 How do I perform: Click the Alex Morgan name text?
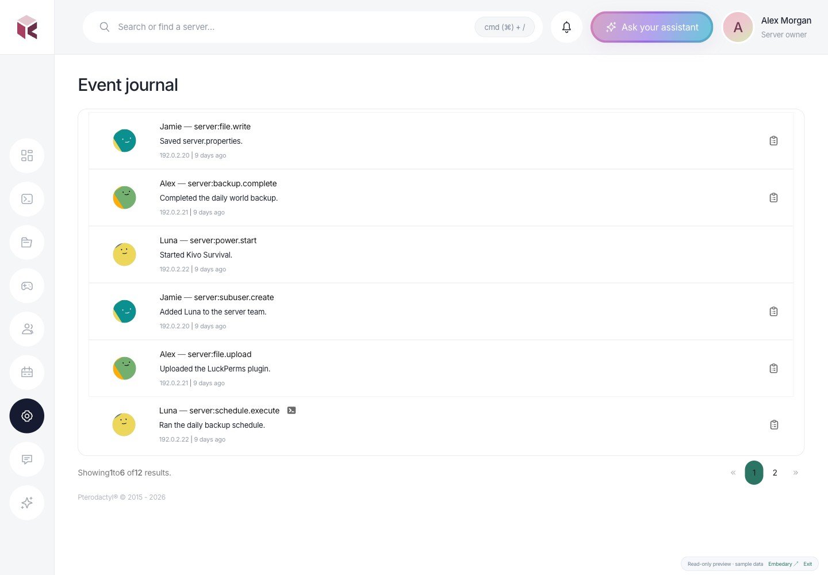786,21
